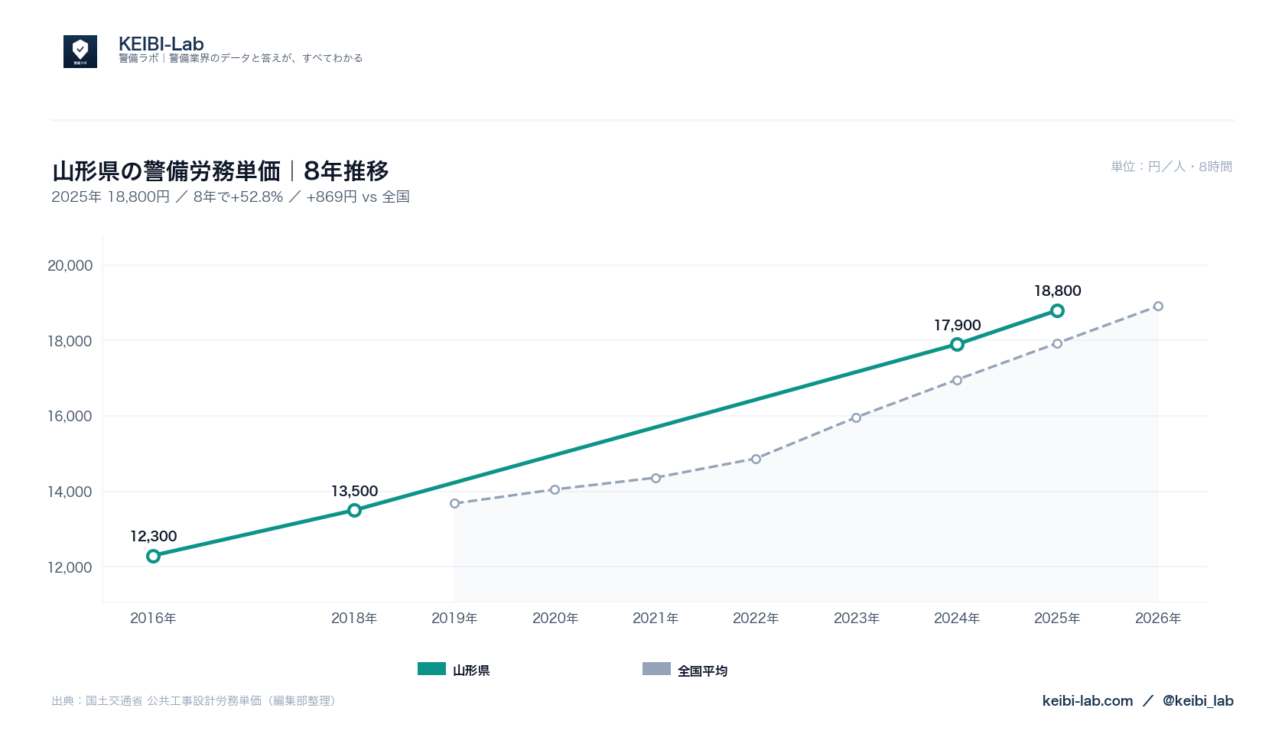Screen dimensions: 1285x734
Task: Click the 2019年 national average point
Action: [454, 503]
